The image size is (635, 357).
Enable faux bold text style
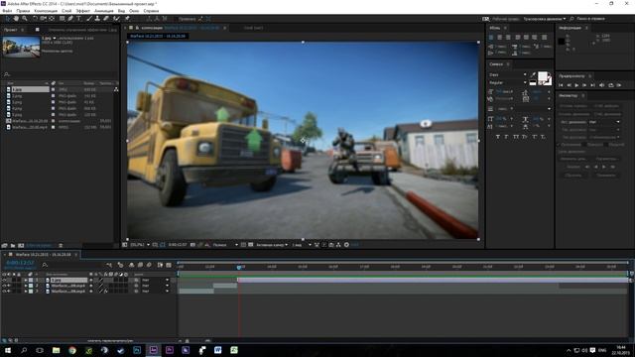(498, 137)
